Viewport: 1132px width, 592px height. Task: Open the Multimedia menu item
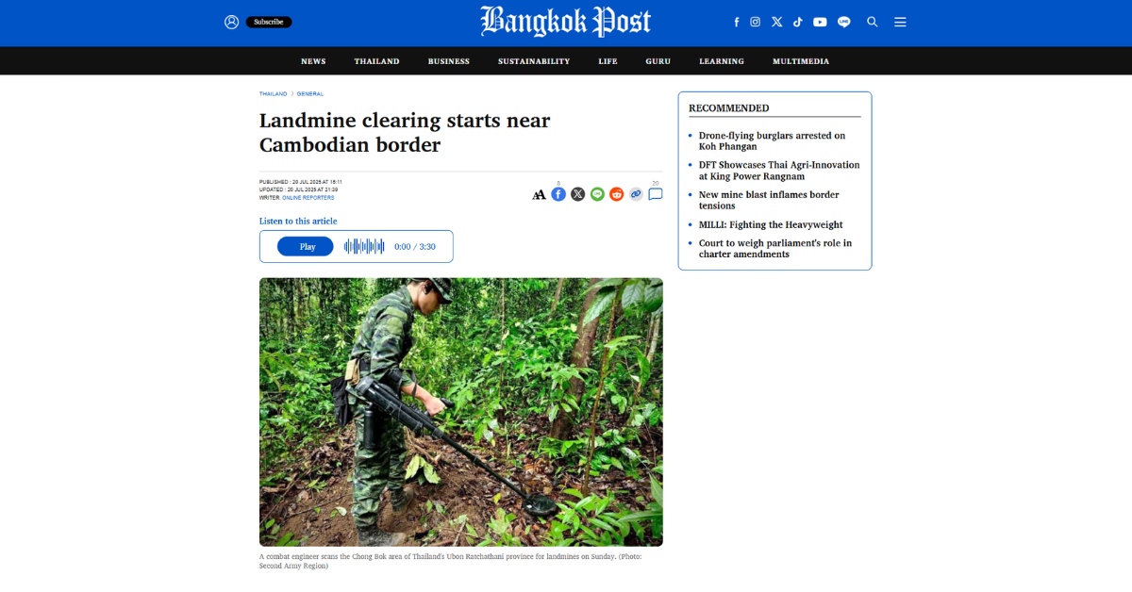tap(801, 61)
